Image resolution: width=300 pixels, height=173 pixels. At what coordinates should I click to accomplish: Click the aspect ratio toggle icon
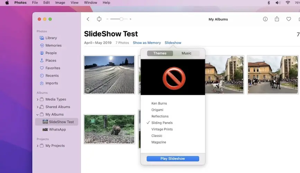tap(99, 19)
